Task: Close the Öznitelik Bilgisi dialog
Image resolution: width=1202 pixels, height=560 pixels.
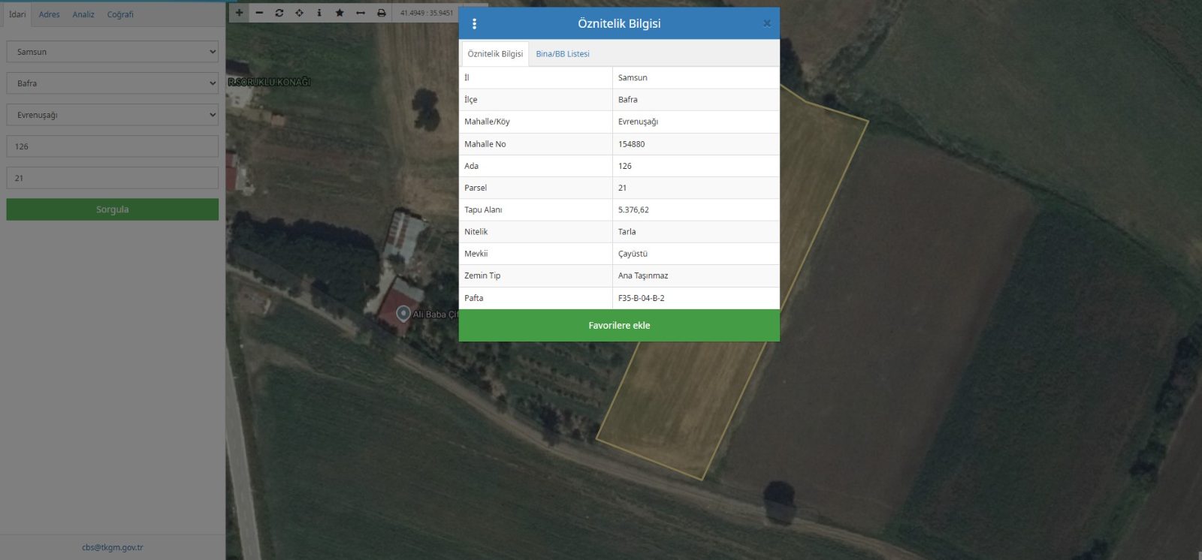Action: point(767,23)
